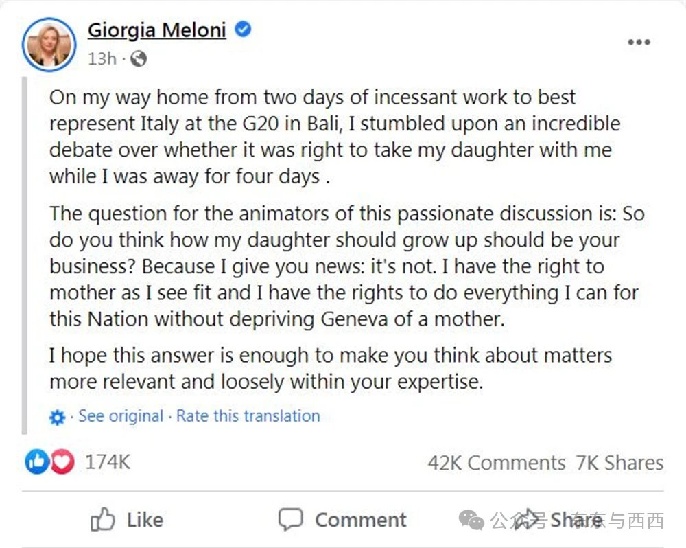Click the red heart reaction icon
Screen dimensions: 686x548
[62, 463]
